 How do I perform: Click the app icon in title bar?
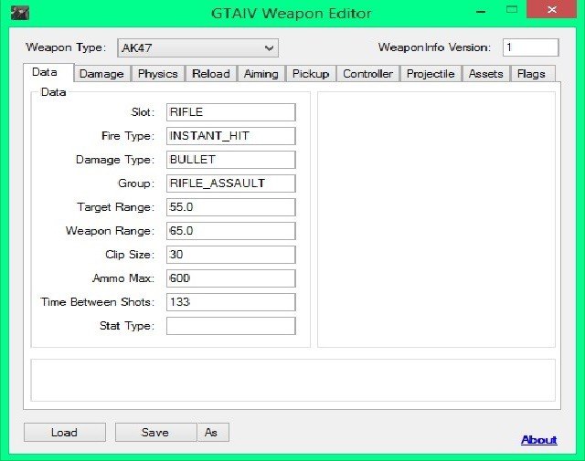[x=16, y=14]
